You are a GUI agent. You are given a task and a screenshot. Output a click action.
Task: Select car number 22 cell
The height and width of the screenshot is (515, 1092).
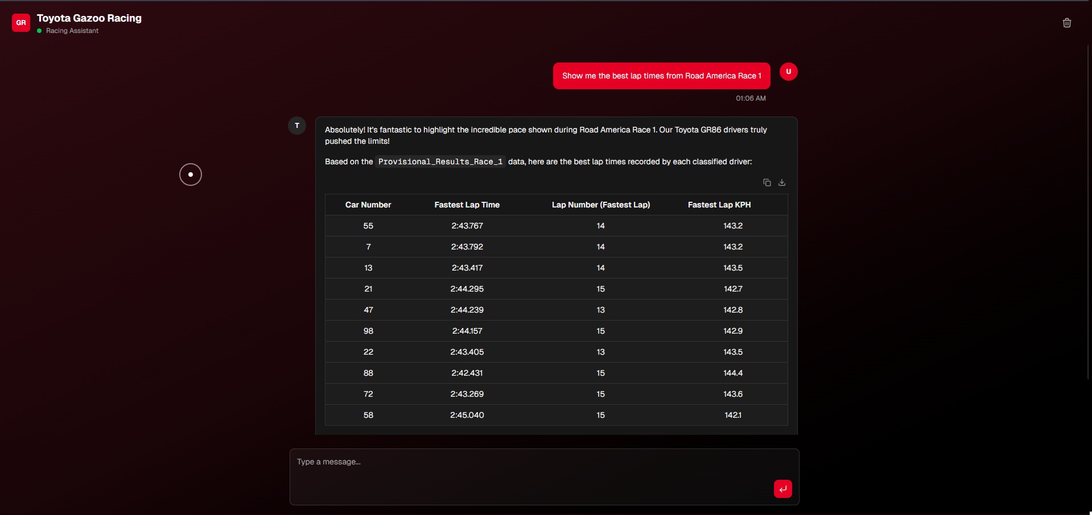point(368,352)
